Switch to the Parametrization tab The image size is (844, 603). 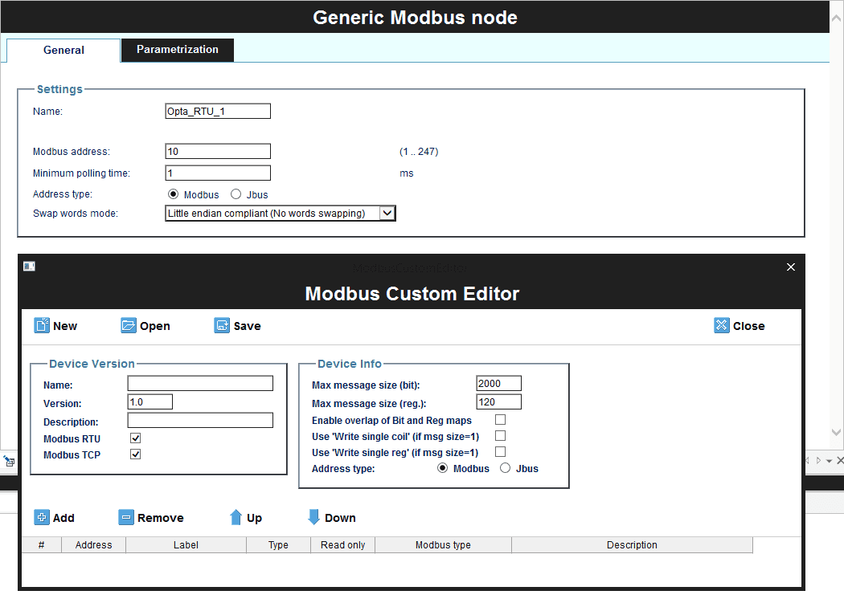[177, 50]
